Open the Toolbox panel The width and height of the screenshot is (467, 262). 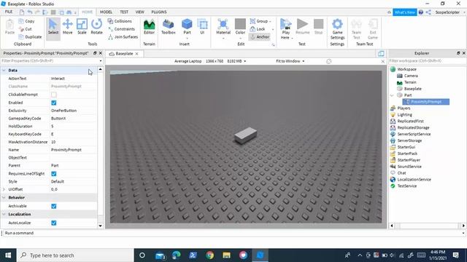pos(169,27)
